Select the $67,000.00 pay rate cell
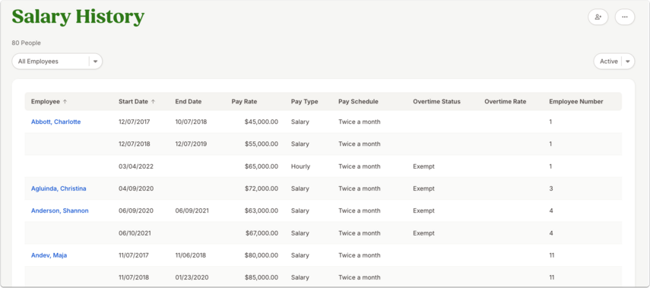This screenshot has width=650, height=288. point(262,233)
